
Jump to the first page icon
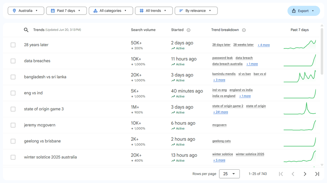(281, 174)
